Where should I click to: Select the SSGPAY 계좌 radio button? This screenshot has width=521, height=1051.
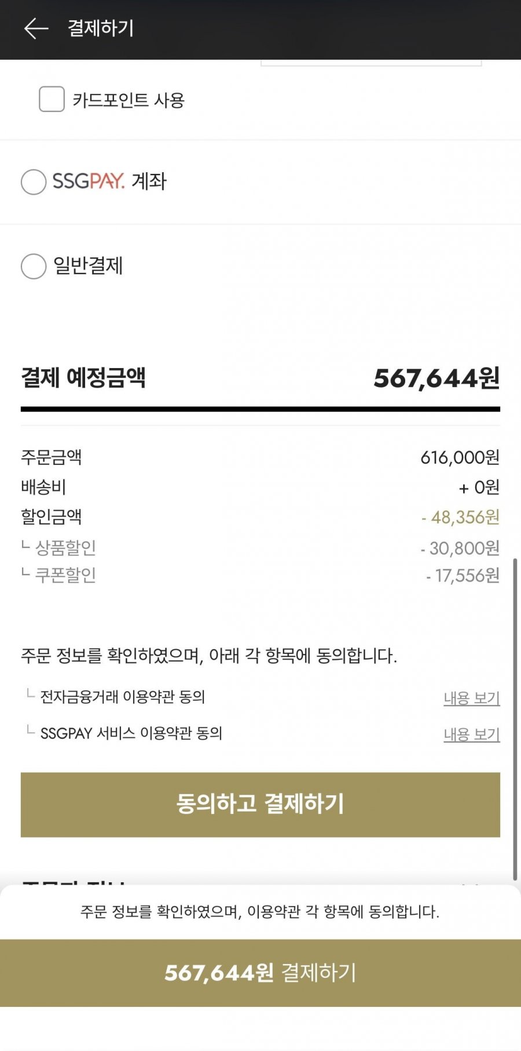click(x=34, y=182)
